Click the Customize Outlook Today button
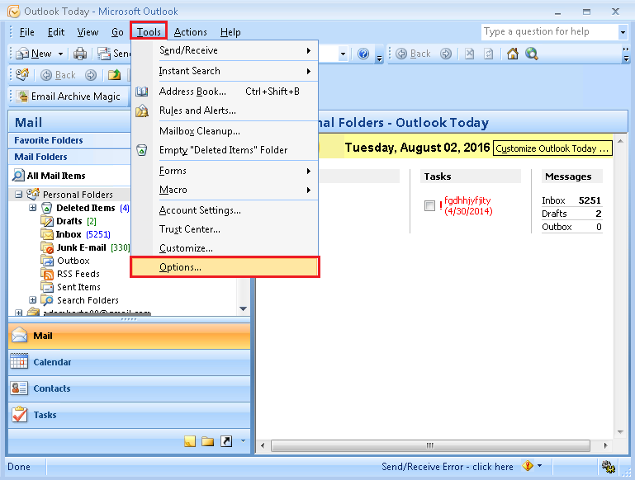635x480 pixels. coord(552,148)
